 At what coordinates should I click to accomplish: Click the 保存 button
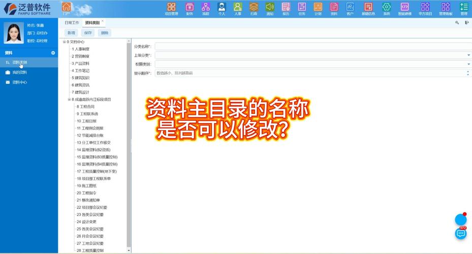[x=88, y=33]
